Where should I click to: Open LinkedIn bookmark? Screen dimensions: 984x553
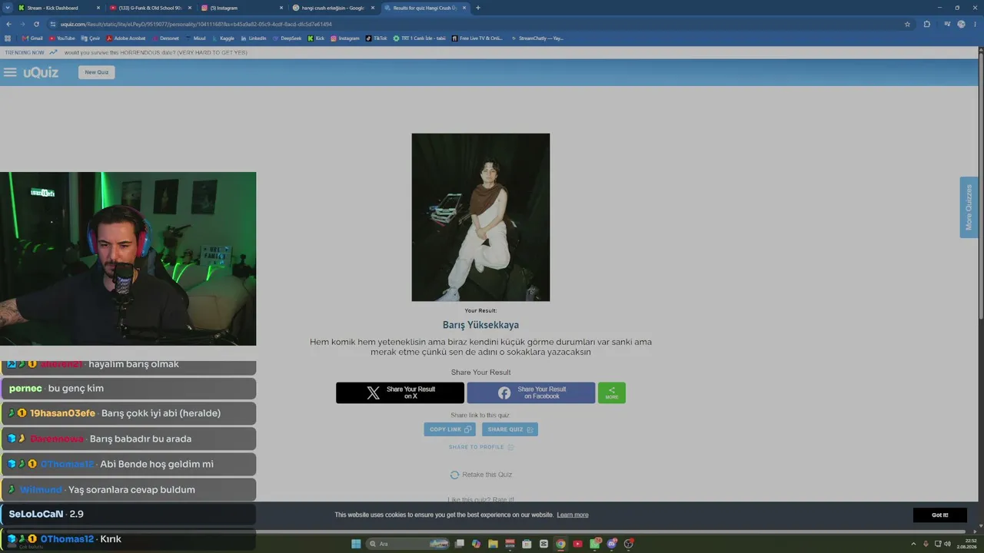[254, 38]
